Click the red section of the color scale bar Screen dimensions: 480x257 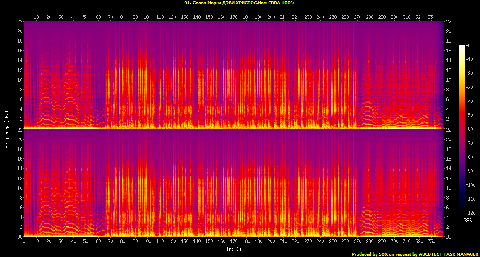coord(462,122)
